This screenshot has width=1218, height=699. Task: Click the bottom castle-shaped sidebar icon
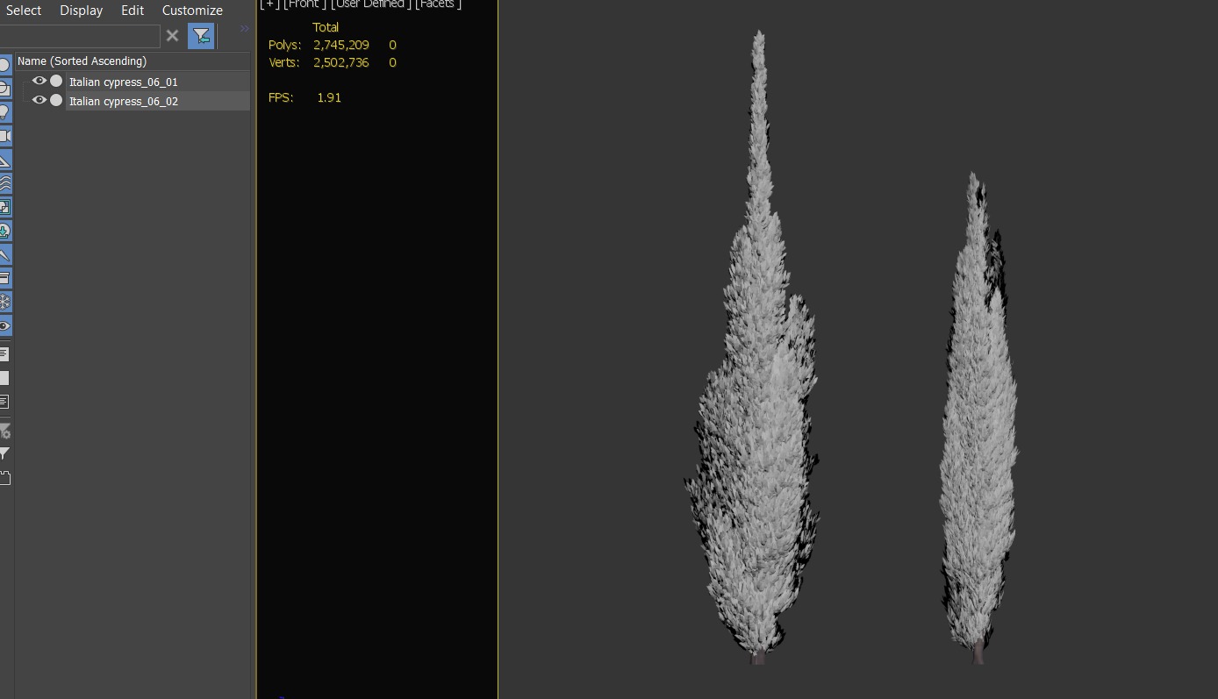click(4, 478)
